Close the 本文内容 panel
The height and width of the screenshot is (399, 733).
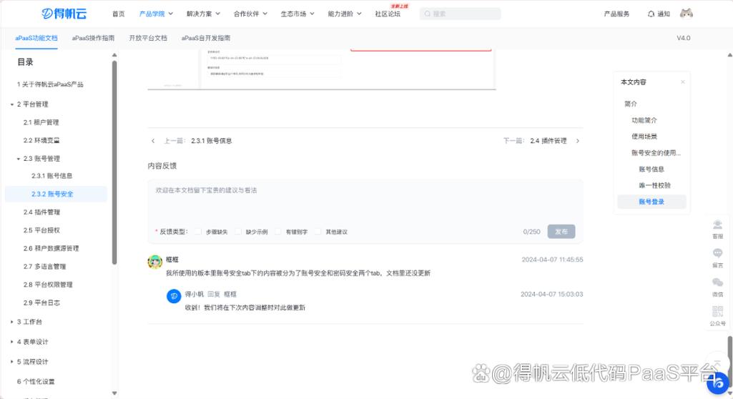pos(682,82)
